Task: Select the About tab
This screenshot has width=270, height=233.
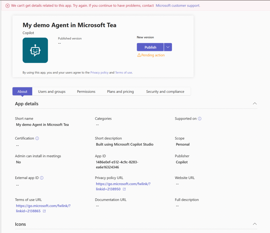Action: click(x=22, y=91)
